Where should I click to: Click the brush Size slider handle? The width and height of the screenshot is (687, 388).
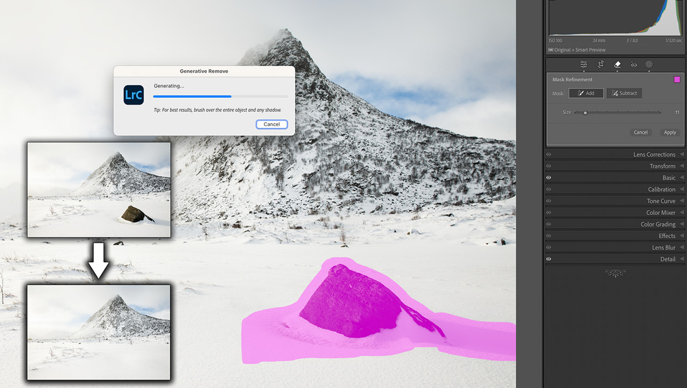coord(585,112)
